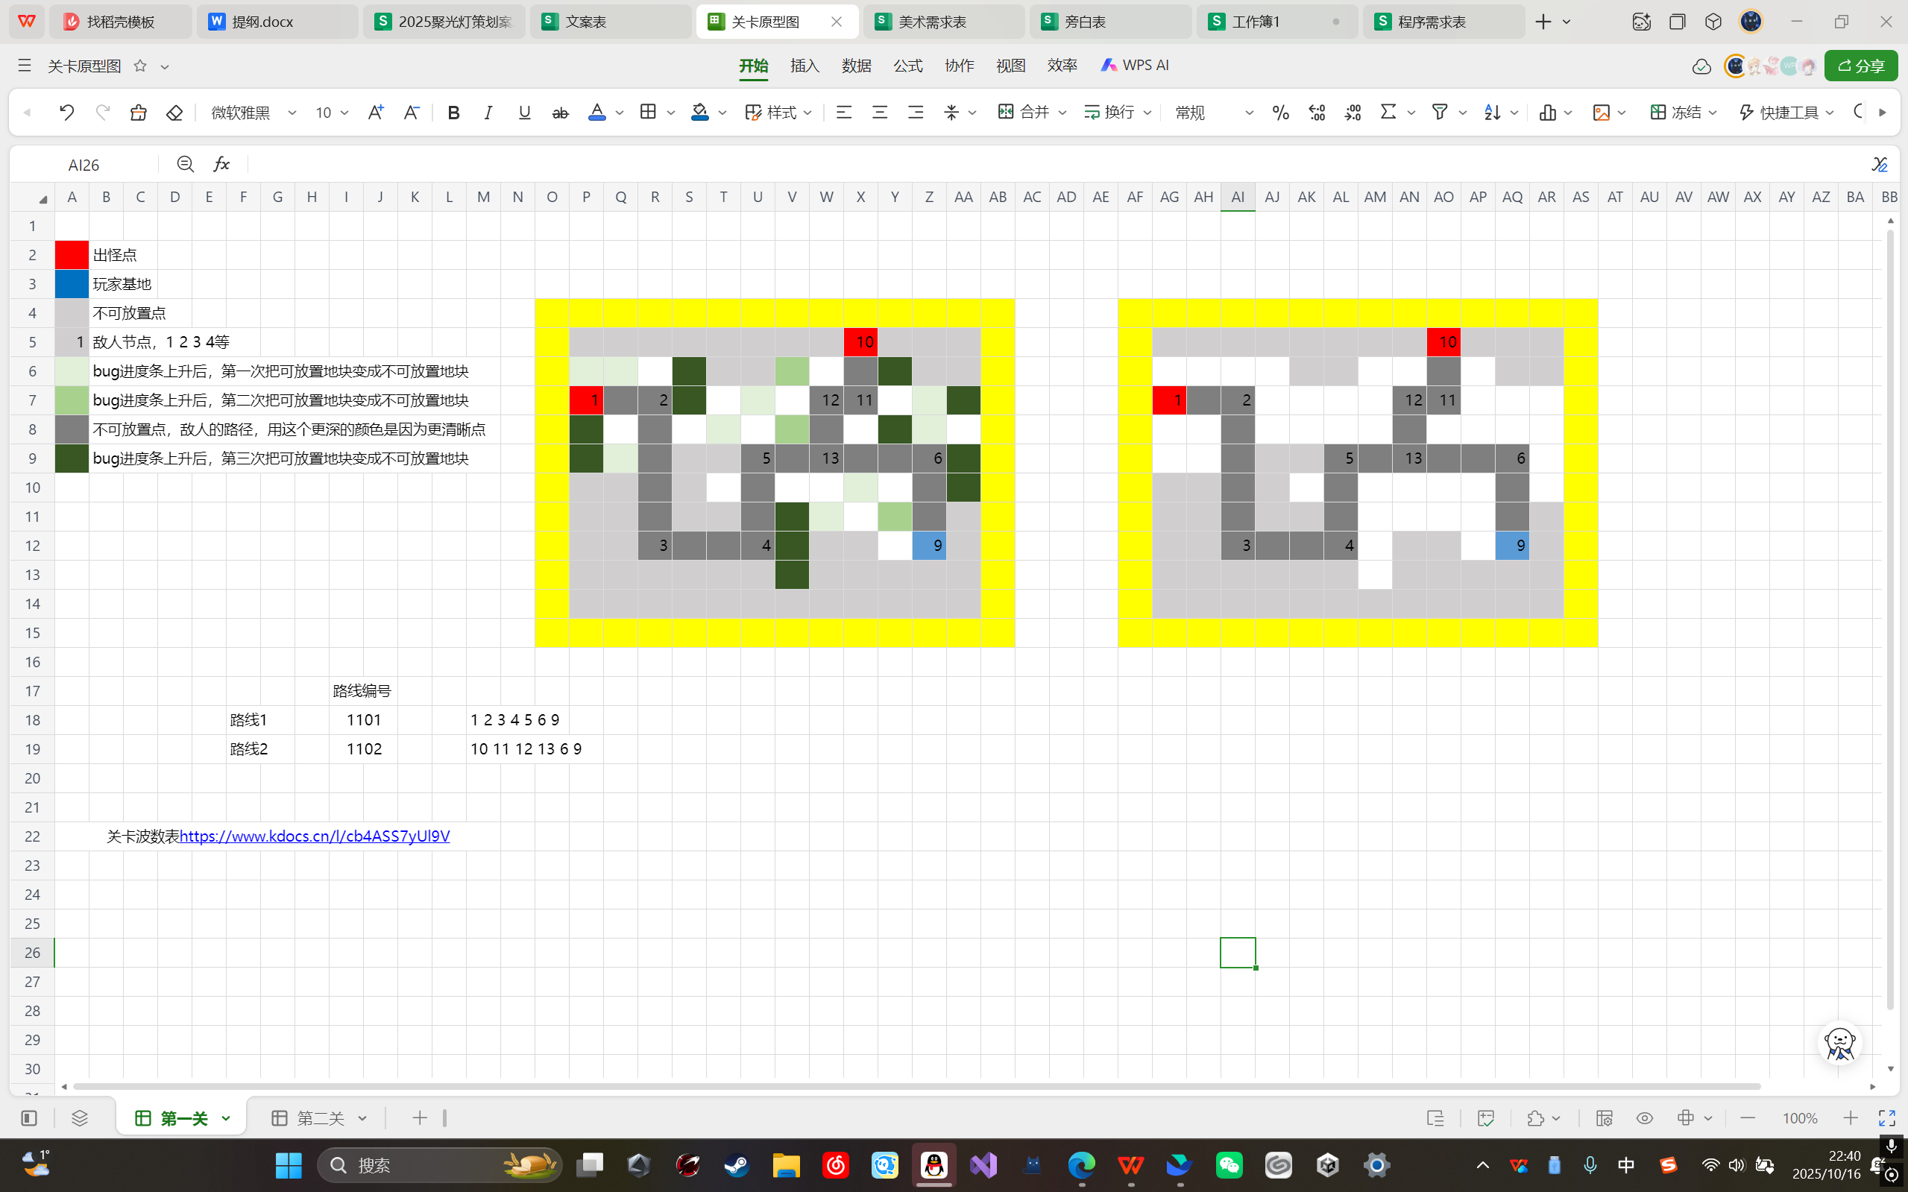Open the 插入 ribbon tab

tap(805, 66)
